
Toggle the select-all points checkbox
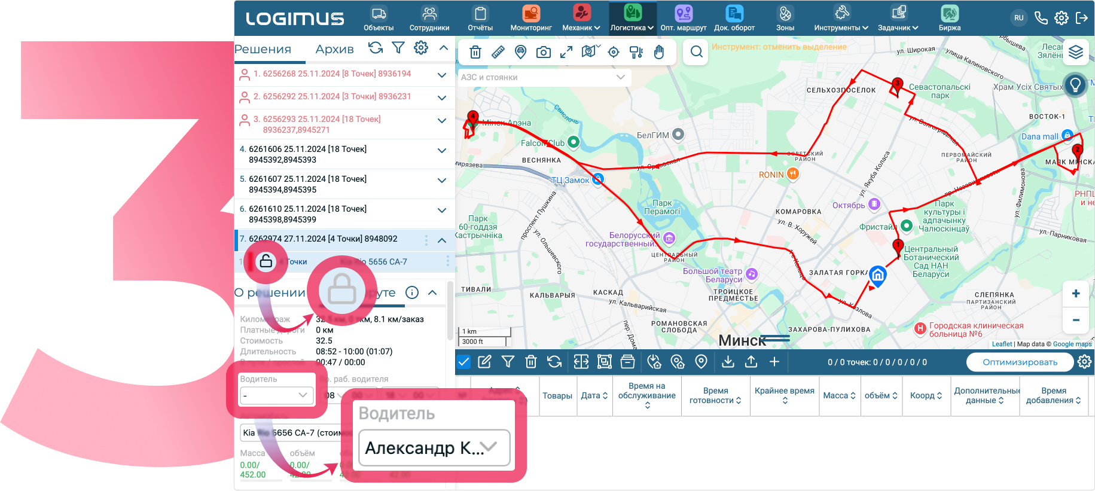pyautogui.click(x=463, y=362)
